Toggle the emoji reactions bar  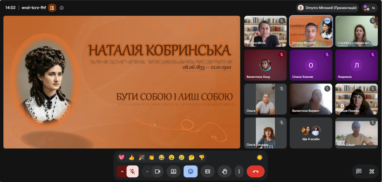191,171
